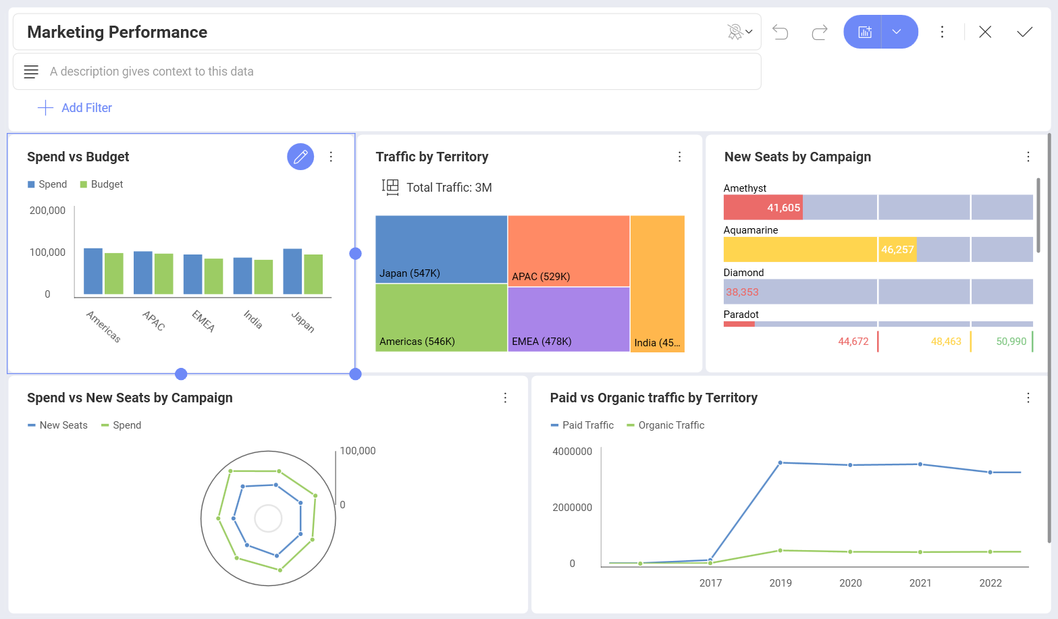
Task: Open Traffic by Territory overflow menu
Action: click(x=680, y=157)
